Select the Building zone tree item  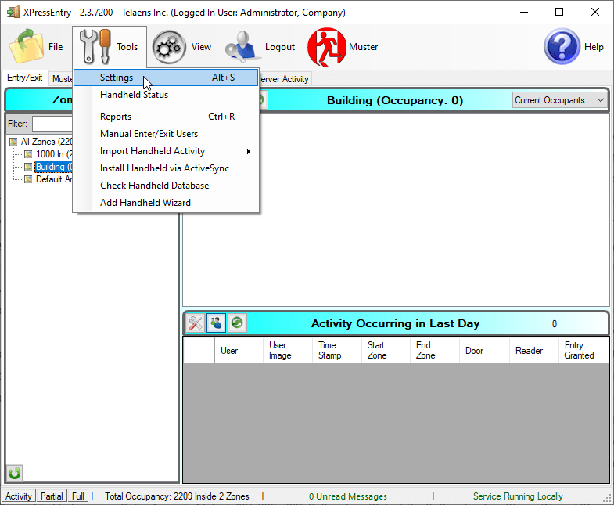(x=54, y=167)
